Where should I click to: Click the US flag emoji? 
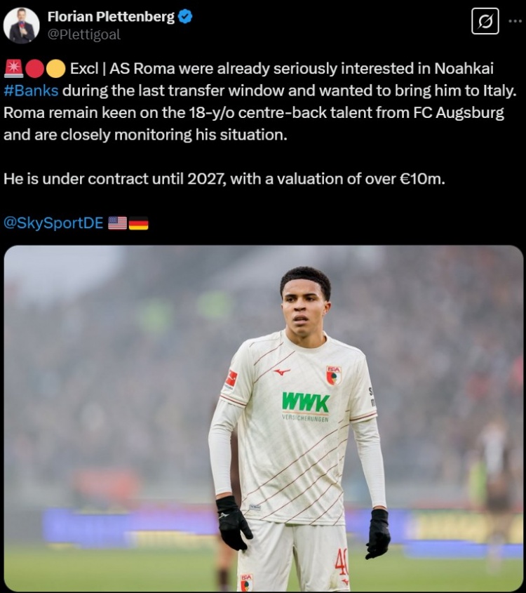pyautogui.click(x=118, y=223)
